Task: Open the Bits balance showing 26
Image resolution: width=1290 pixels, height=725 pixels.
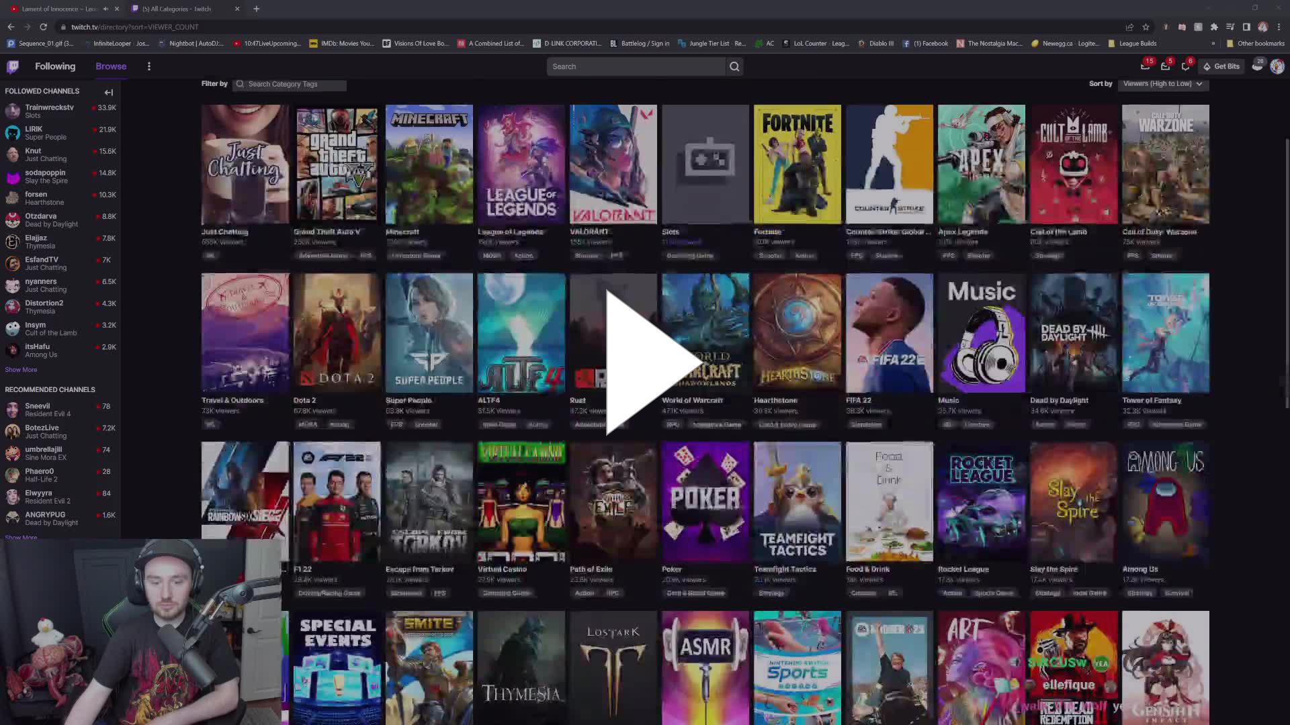Action: pos(1257,66)
